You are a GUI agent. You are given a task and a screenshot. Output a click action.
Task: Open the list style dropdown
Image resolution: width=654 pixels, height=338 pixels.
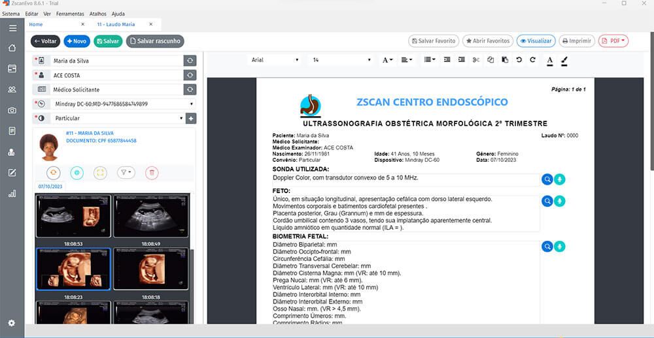430,60
